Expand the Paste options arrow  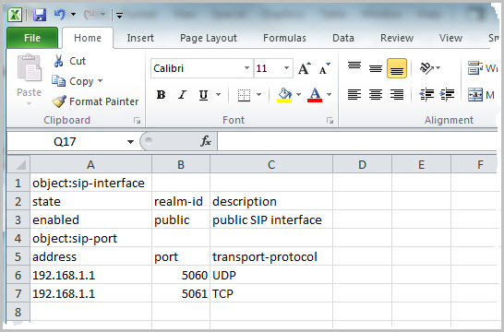tap(29, 103)
